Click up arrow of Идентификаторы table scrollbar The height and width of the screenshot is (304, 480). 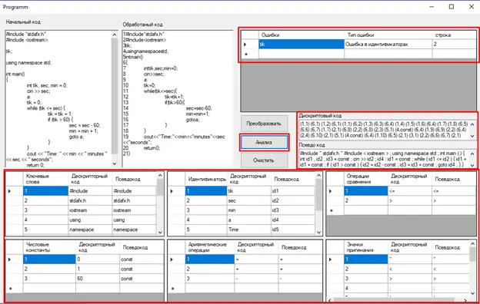318,175
